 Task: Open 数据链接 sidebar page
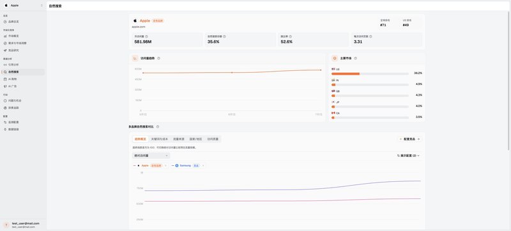tap(23, 130)
